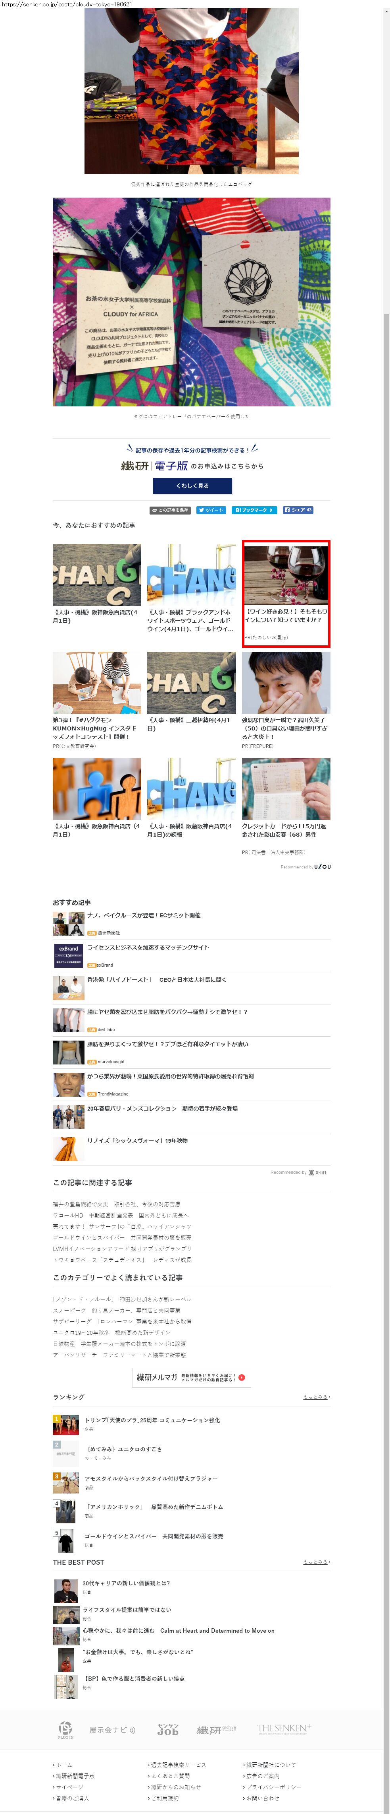Open ナノ、ベイクルーズが登壇 ECサミット article

pos(143,915)
